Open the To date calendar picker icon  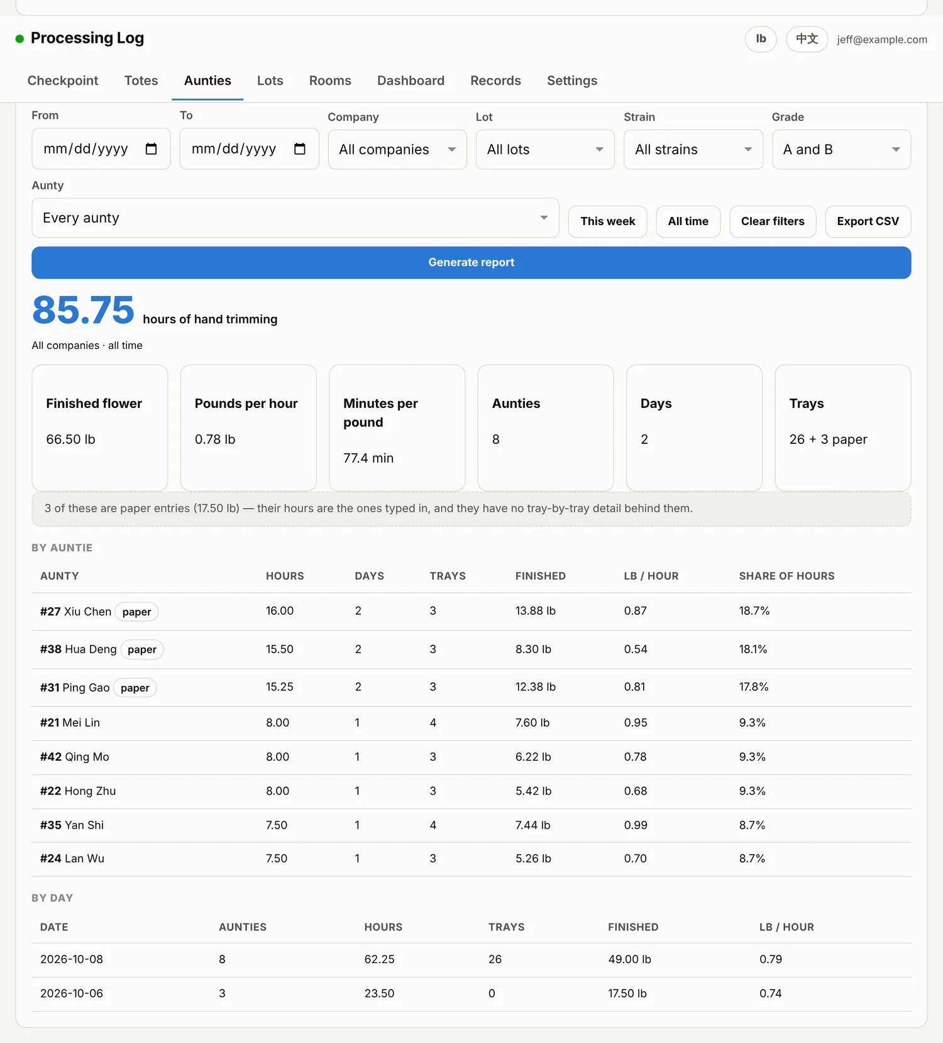[300, 149]
